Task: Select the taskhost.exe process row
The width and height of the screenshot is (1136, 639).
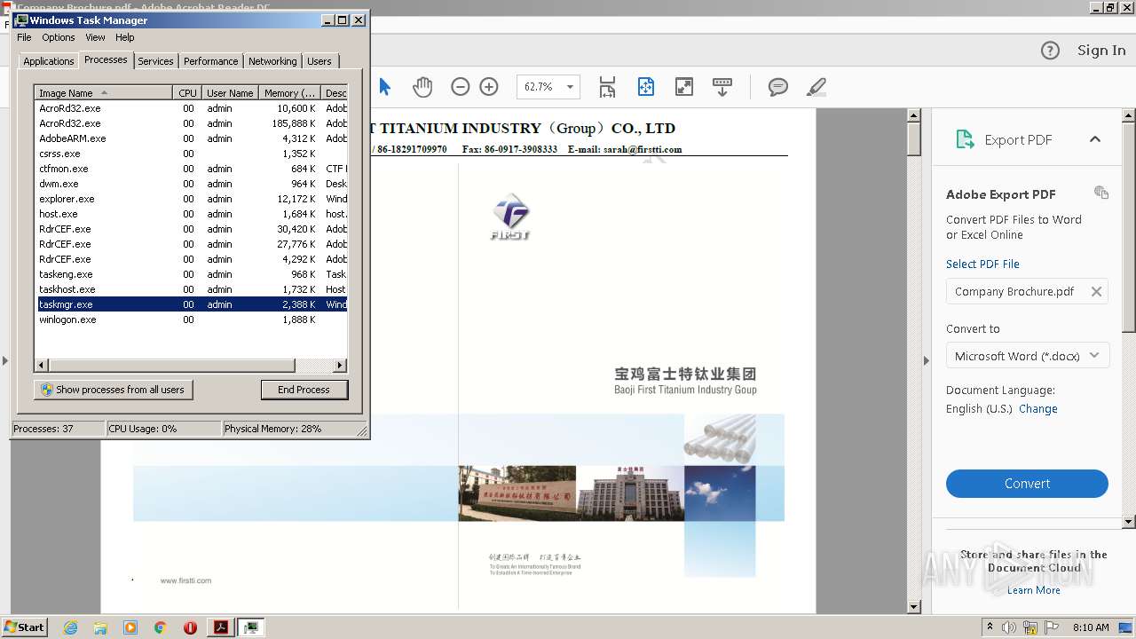Action: [191, 289]
